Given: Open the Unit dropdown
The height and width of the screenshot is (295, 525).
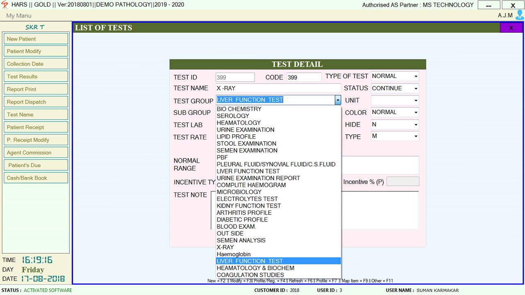Looking at the screenshot, I should (416, 100).
